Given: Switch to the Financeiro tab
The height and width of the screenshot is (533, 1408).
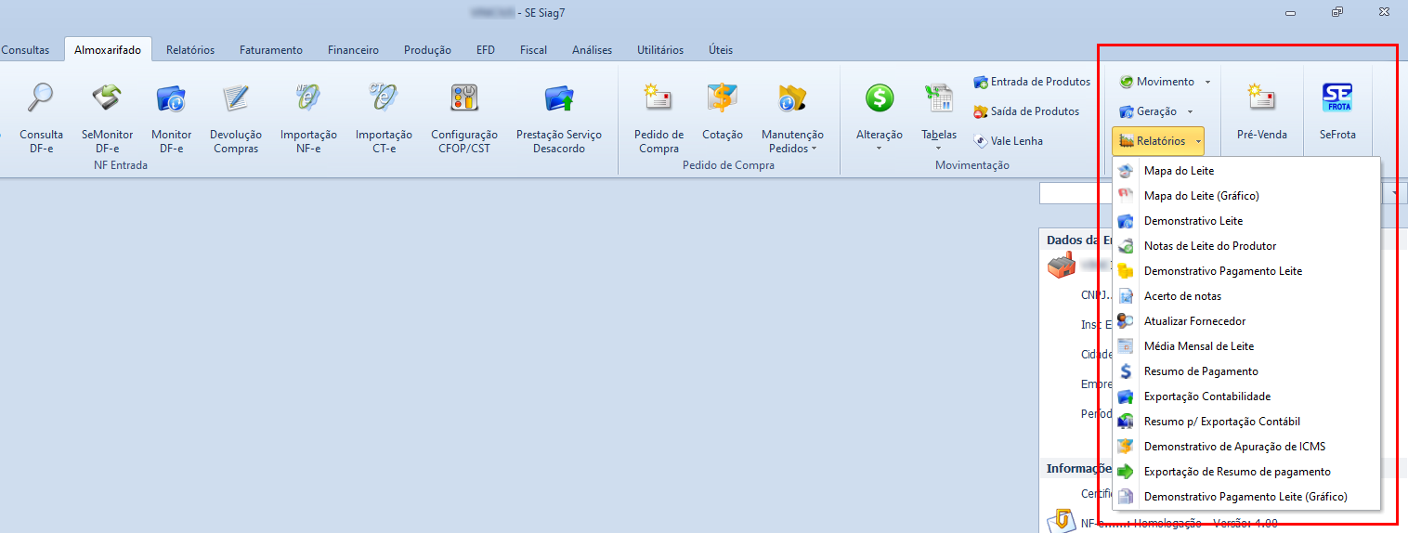Looking at the screenshot, I should point(353,50).
